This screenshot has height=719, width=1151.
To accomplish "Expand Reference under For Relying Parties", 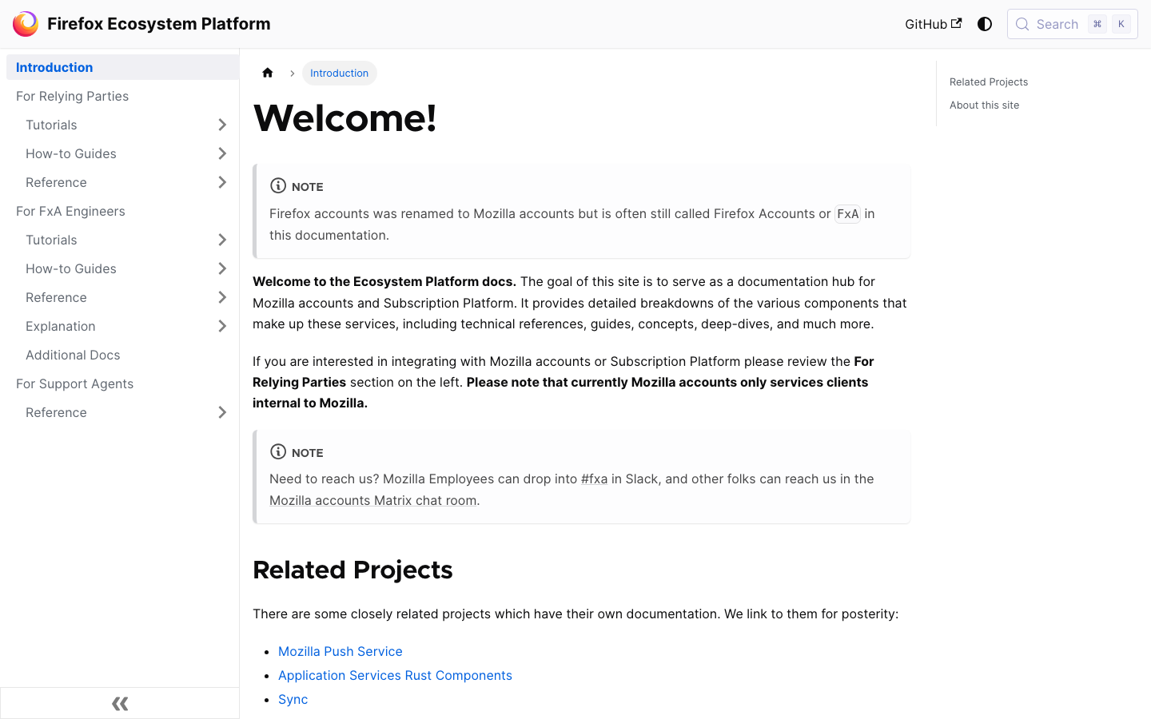I will click(x=222, y=182).
